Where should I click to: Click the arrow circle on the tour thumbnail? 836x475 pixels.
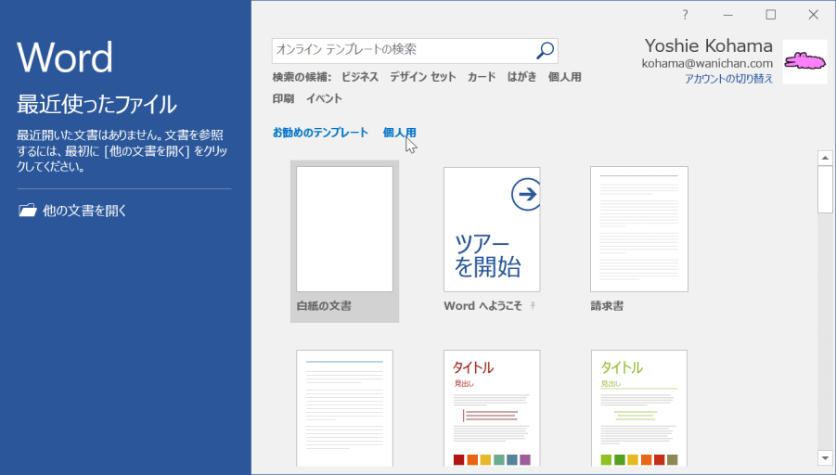click(526, 194)
